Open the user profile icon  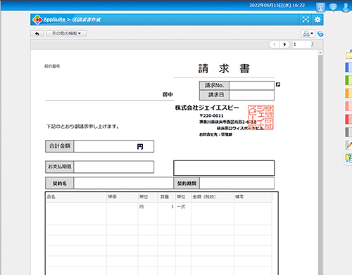pyautogui.click(x=346, y=7)
